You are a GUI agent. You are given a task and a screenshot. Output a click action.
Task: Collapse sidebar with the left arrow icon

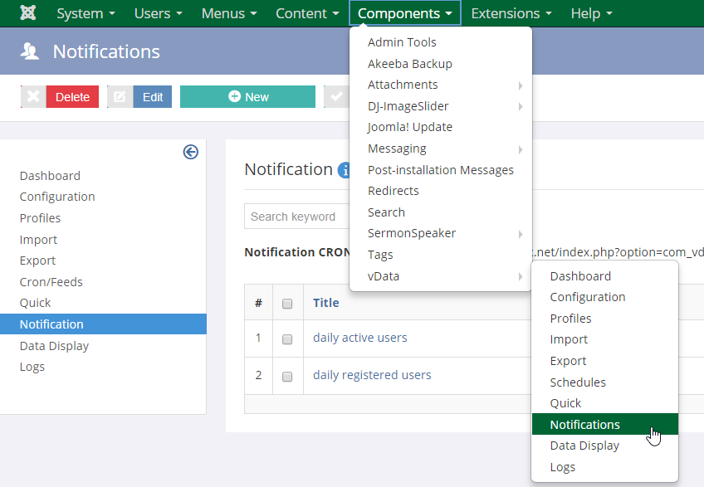click(191, 152)
